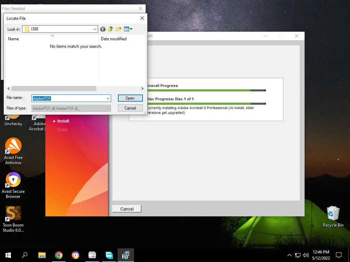The height and width of the screenshot is (262, 350).
Task: Switch to the installer taskbar icon
Action: coord(126,255)
